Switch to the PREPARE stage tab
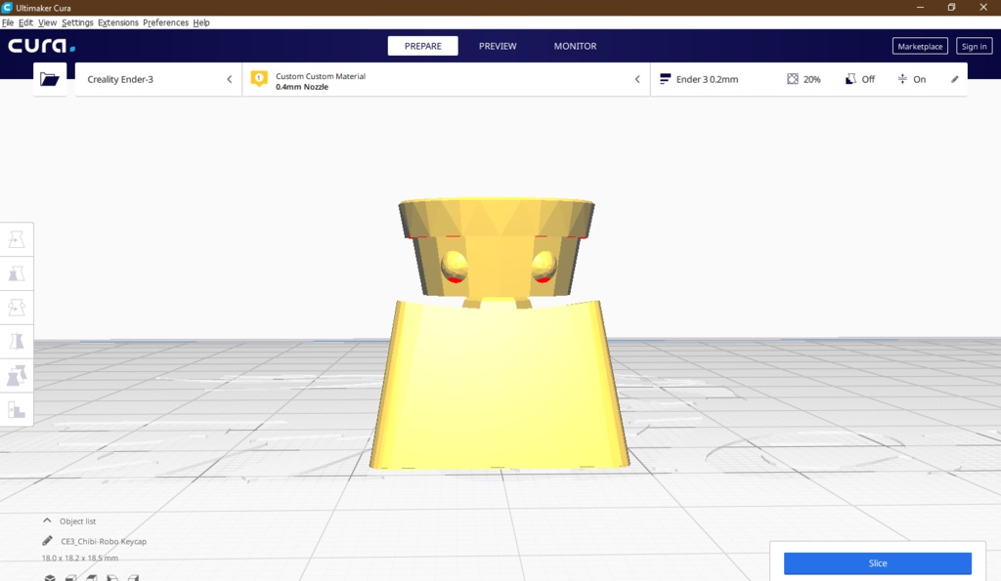The height and width of the screenshot is (581, 1001). (422, 46)
